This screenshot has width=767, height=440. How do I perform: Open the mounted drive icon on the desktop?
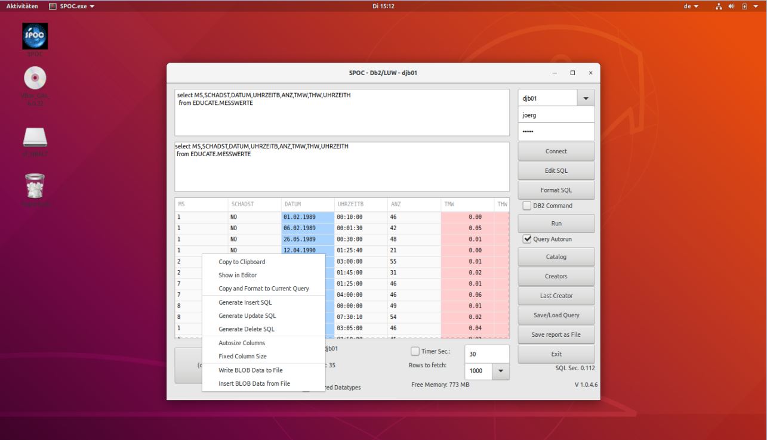35,136
